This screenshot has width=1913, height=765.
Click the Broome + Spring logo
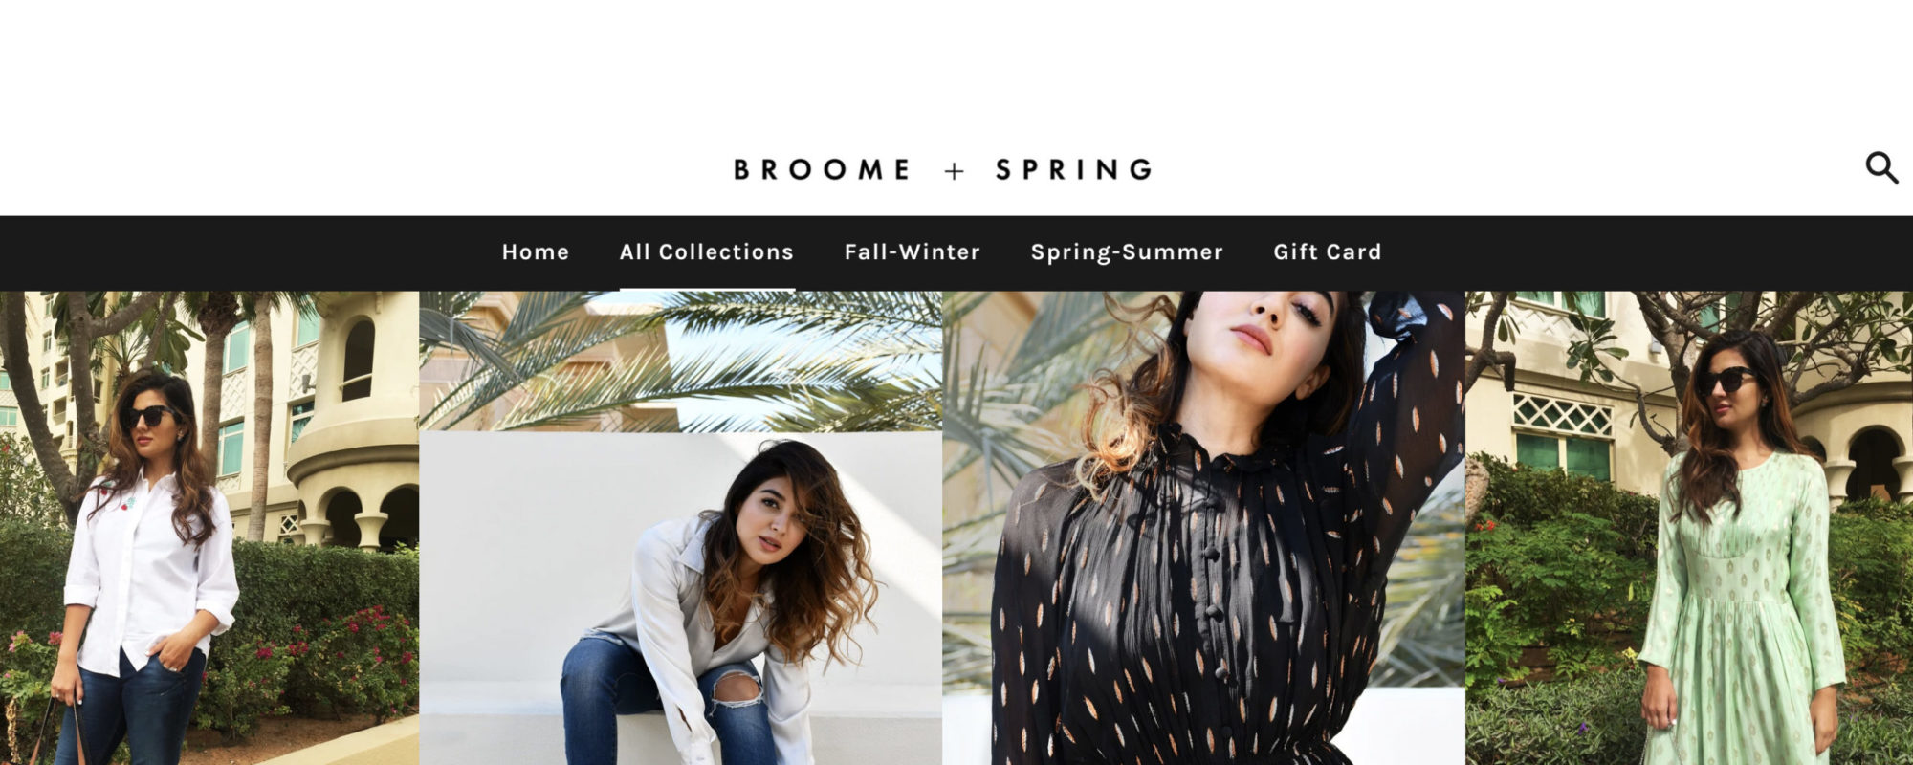coord(943,169)
